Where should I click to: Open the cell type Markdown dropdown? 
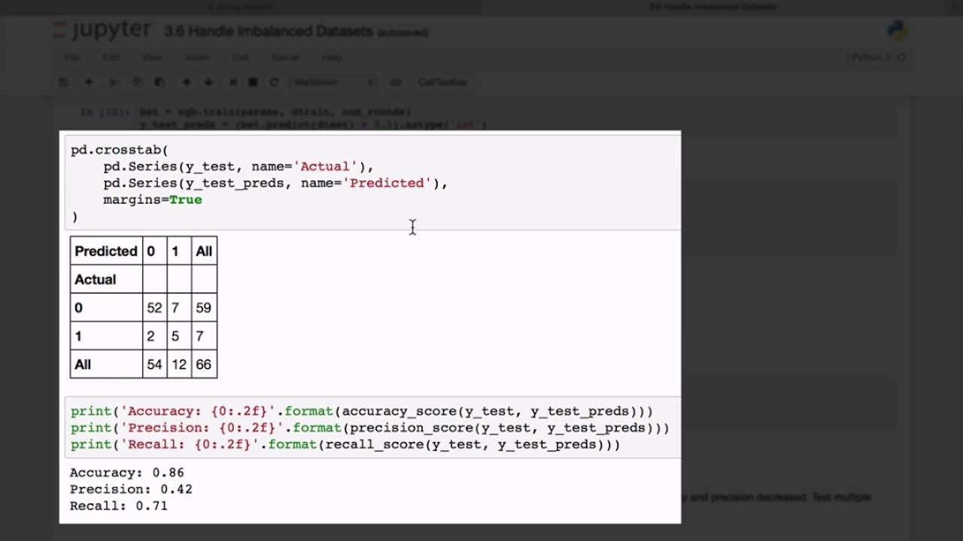[x=334, y=82]
